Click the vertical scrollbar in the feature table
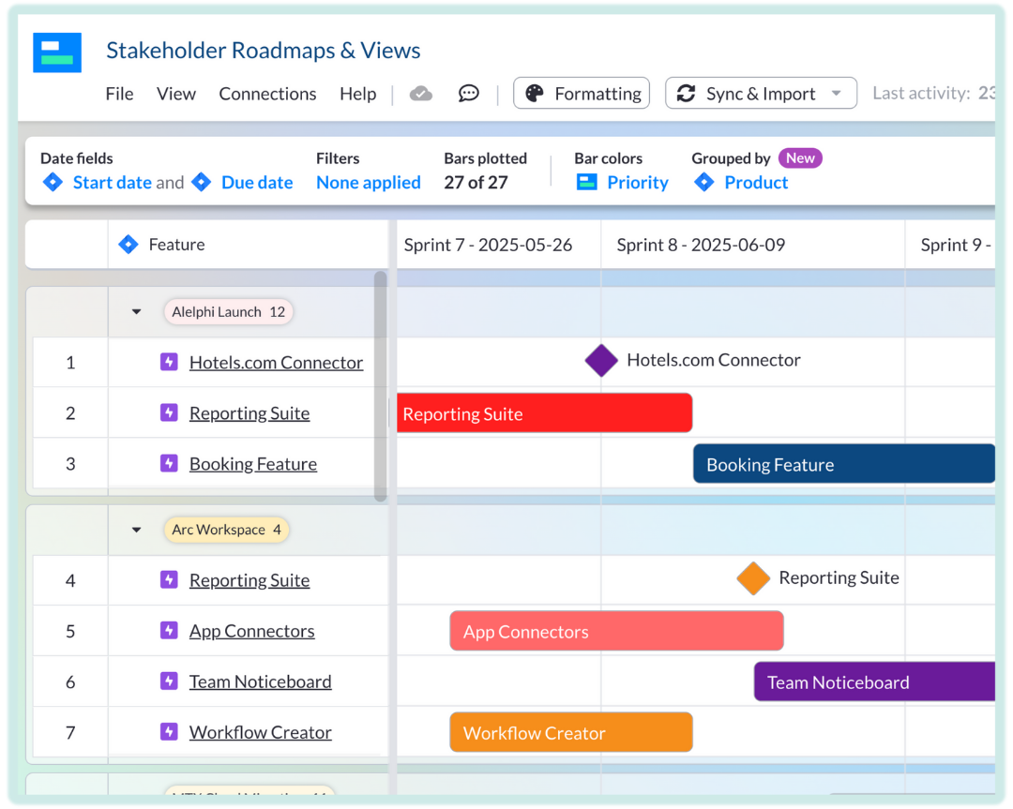Viewport: 1013px width, 809px height. point(381,386)
